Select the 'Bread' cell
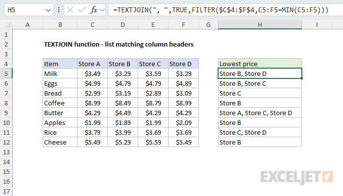 tap(60, 94)
